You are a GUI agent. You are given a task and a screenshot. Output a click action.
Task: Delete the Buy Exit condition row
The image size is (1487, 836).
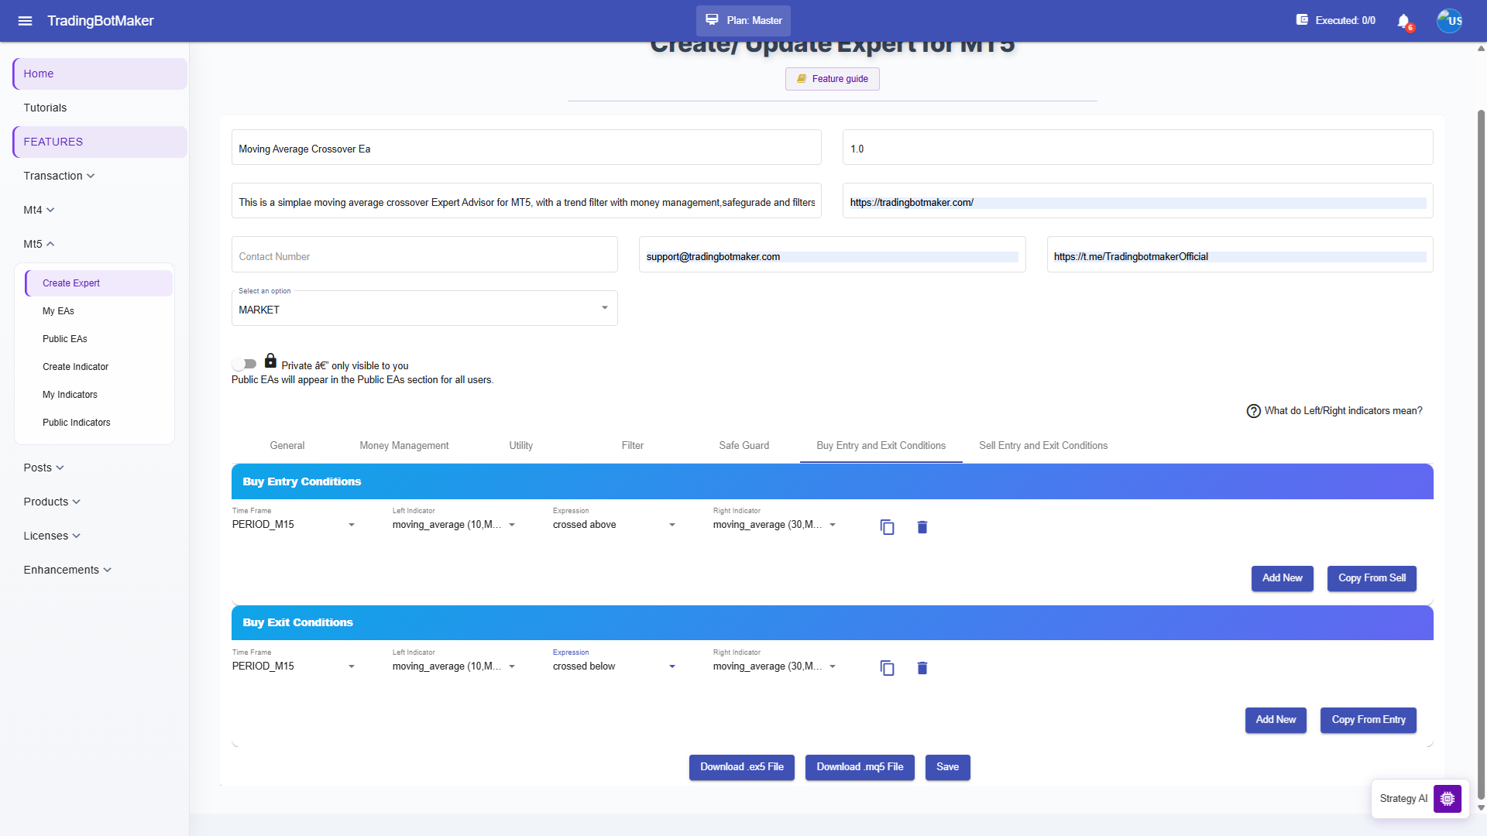922,668
